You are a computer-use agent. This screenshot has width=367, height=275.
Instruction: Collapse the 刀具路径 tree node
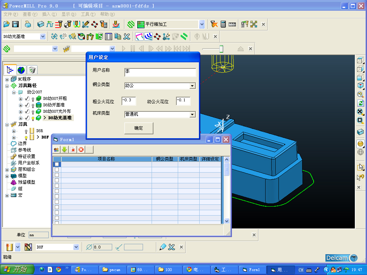(x=7, y=86)
